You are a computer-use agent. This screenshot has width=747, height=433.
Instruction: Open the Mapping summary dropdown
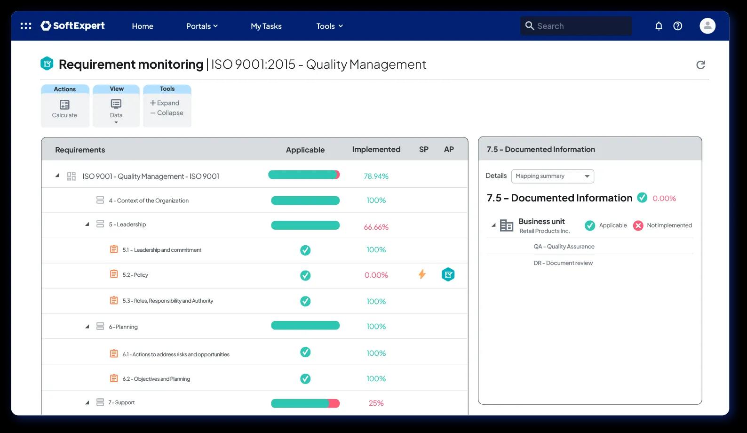(x=553, y=176)
